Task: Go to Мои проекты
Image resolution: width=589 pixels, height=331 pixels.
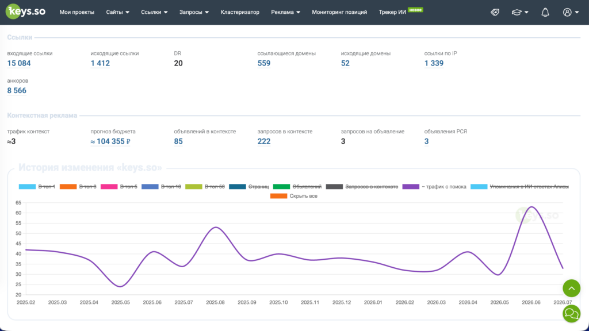Action: [x=77, y=12]
